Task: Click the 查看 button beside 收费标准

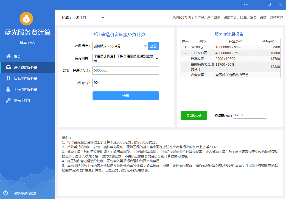Action: [x=153, y=46]
